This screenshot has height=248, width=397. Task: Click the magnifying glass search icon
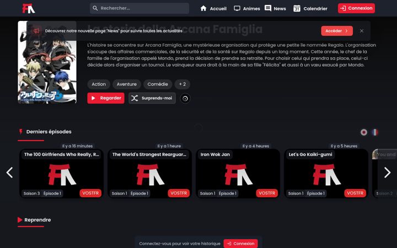[95, 8]
